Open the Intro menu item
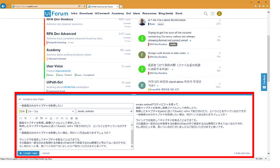Image resolution: width=280 pixels, height=168 pixels. [74, 13]
